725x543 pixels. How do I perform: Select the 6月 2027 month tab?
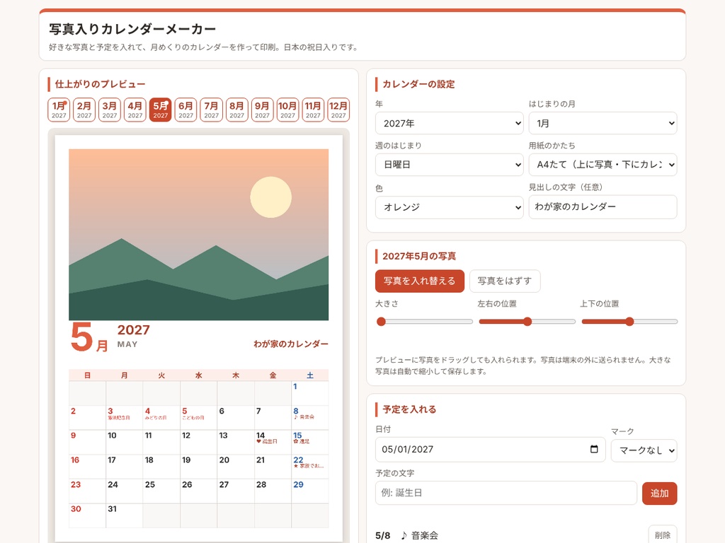(x=186, y=110)
